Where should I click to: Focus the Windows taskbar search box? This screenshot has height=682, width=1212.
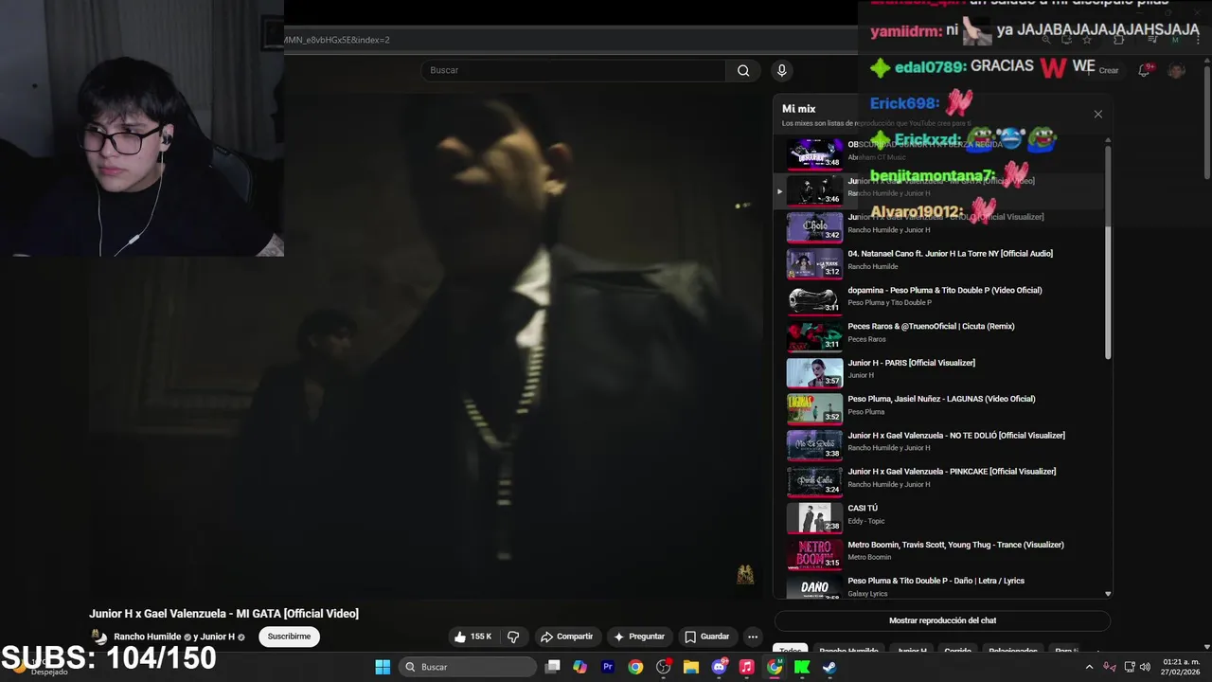pos(468,667)
